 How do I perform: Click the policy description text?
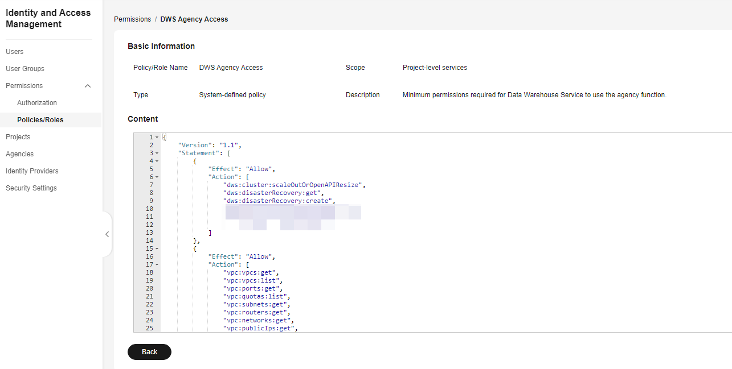coord(534,95)
